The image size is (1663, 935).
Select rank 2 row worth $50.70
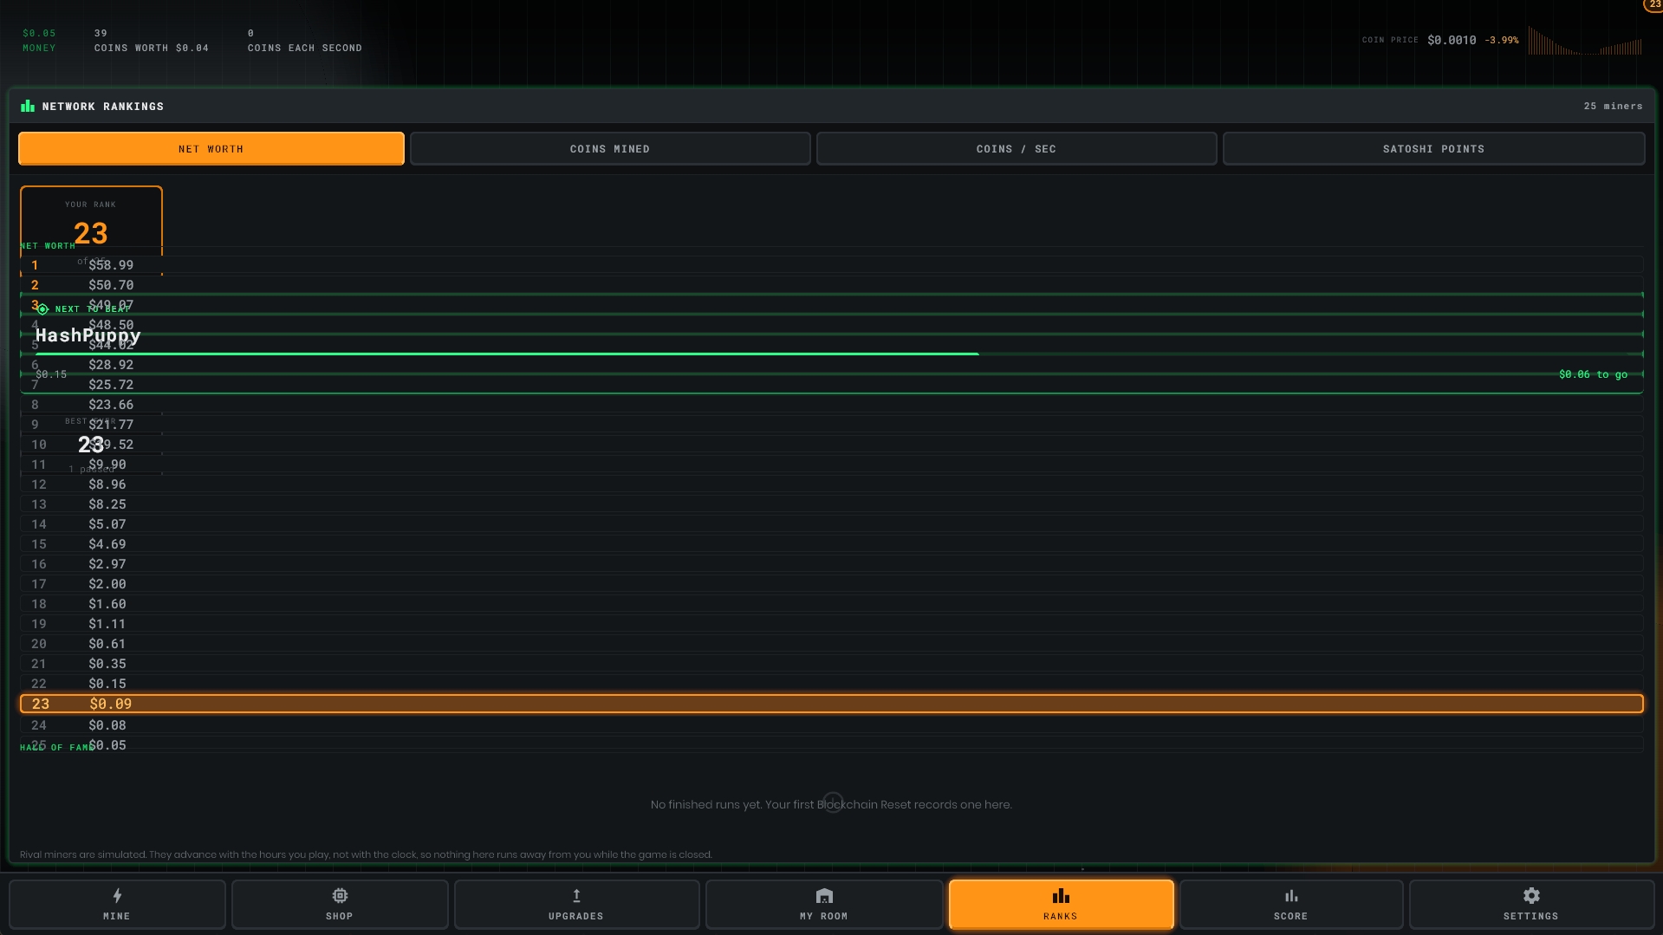[832, 285]
